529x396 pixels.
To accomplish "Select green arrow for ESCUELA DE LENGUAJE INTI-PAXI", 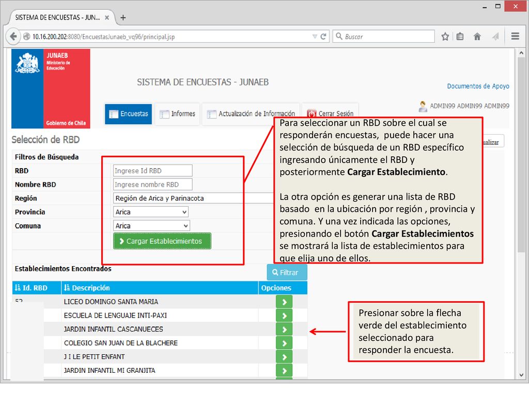I will click(x=284, y=316).
